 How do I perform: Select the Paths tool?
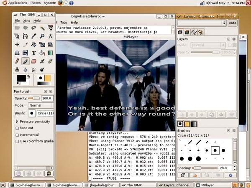click(x=26, y=36)
